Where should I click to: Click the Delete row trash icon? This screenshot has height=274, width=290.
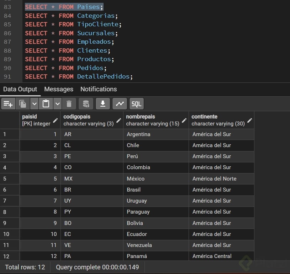point(69,104)
